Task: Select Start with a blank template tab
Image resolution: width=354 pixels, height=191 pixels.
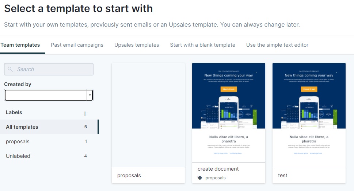Action: tap(202, 45)
